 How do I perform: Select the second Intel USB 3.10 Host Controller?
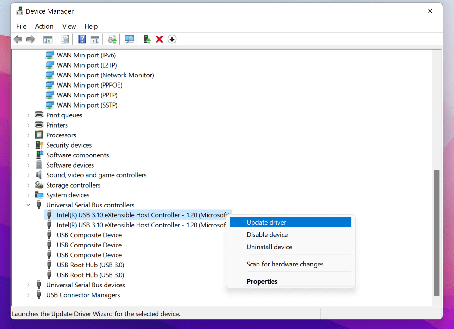pyautogui.click(x=141, y=225)
